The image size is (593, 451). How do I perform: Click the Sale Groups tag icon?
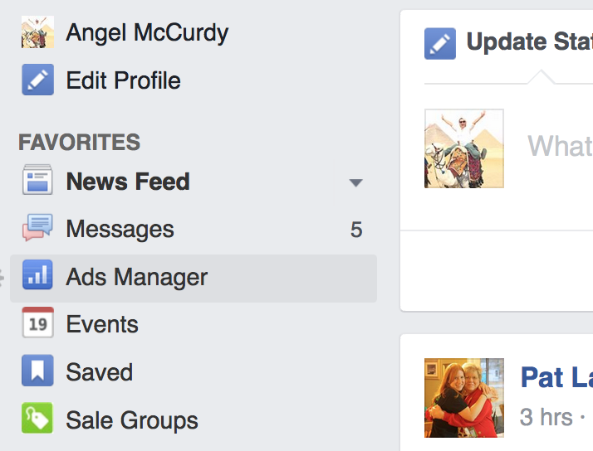point(37,419)
